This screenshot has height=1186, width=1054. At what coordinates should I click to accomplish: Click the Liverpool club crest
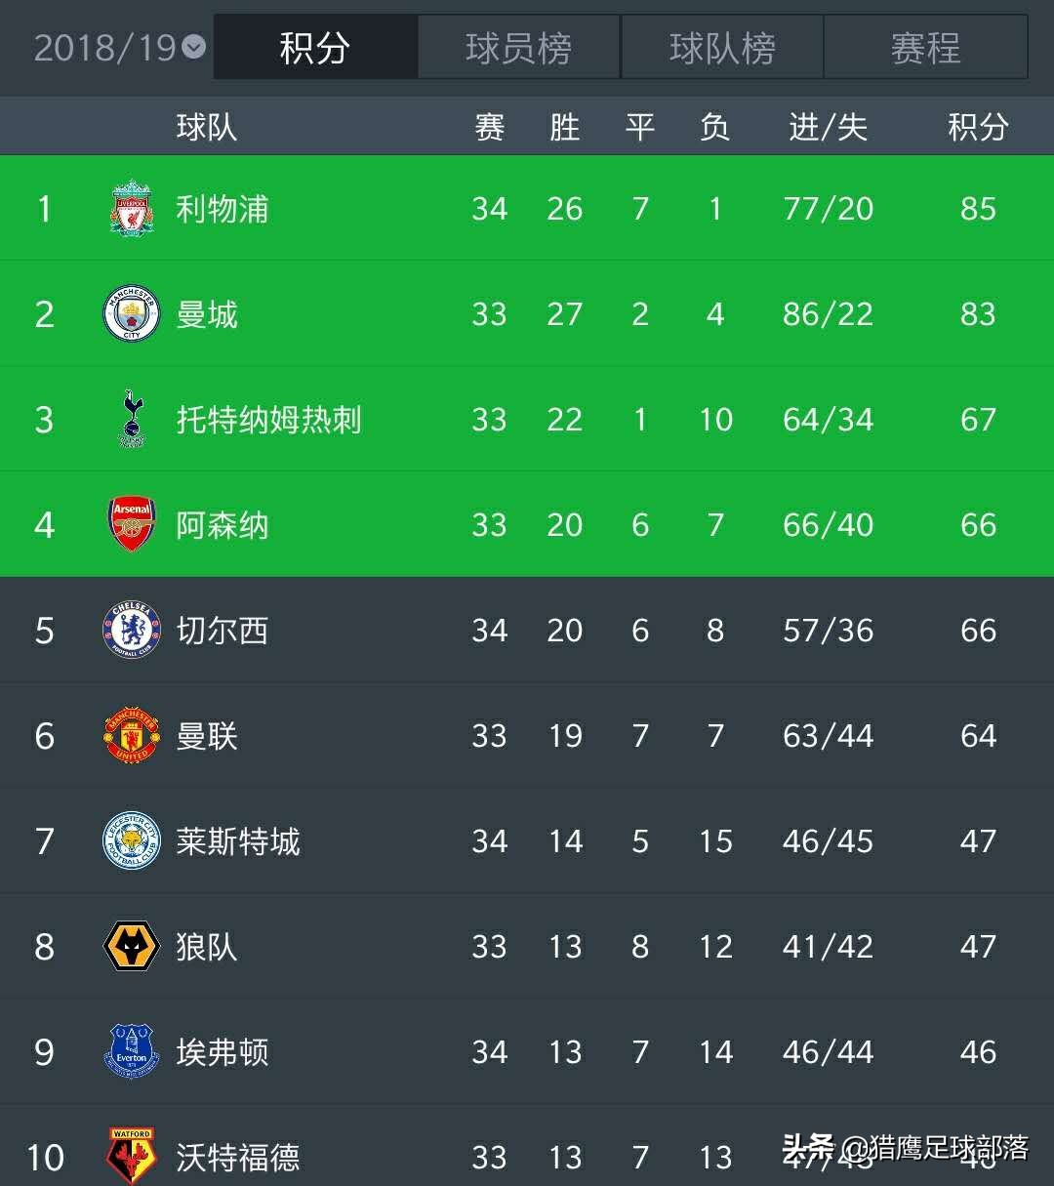(x=131, y=208)
